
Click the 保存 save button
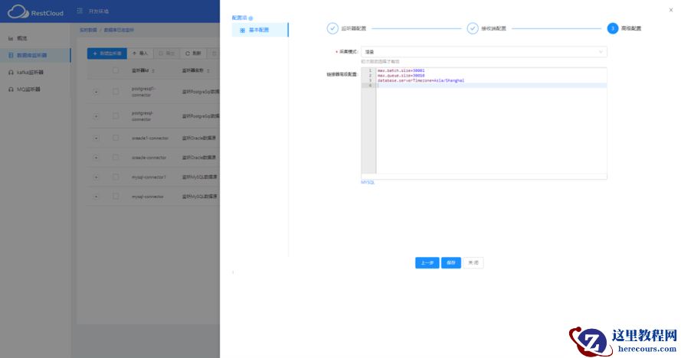451,262
